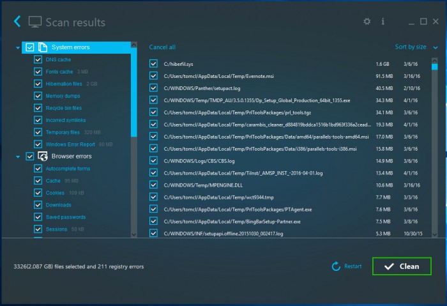Uncheck the Temporary files checkbox
Image resolution: width=447 pixels, height=306 pixels.
pos(38,132)
